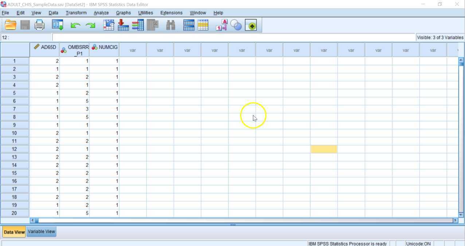Click the cell reference box showing 12

(26, 37)
